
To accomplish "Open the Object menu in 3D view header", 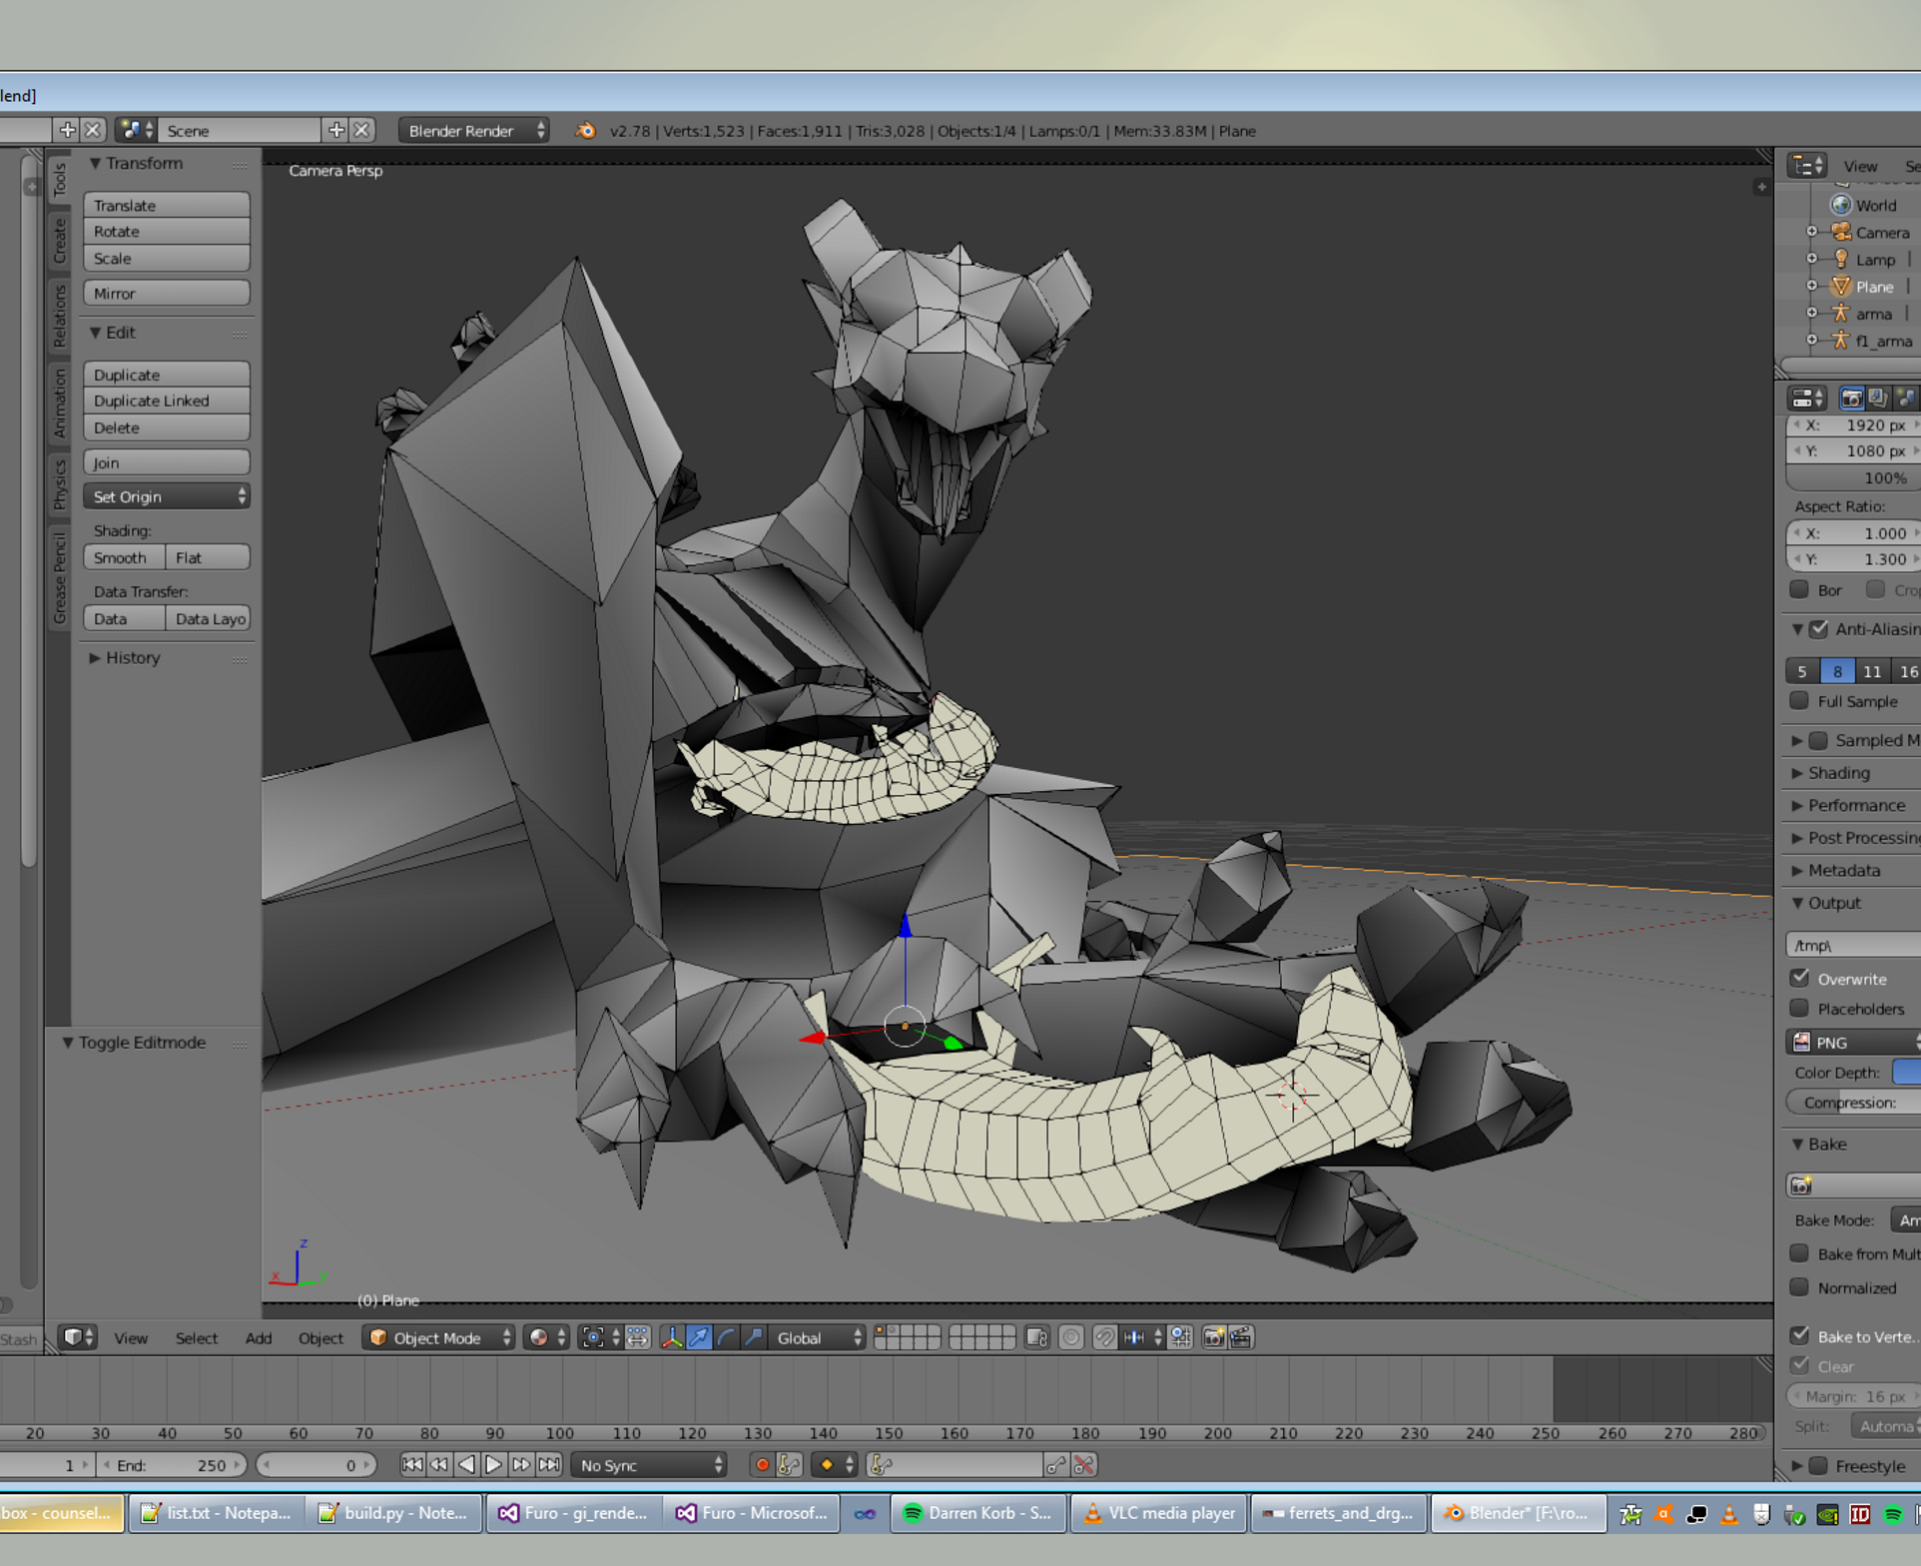I will [x=320, y=1338].
